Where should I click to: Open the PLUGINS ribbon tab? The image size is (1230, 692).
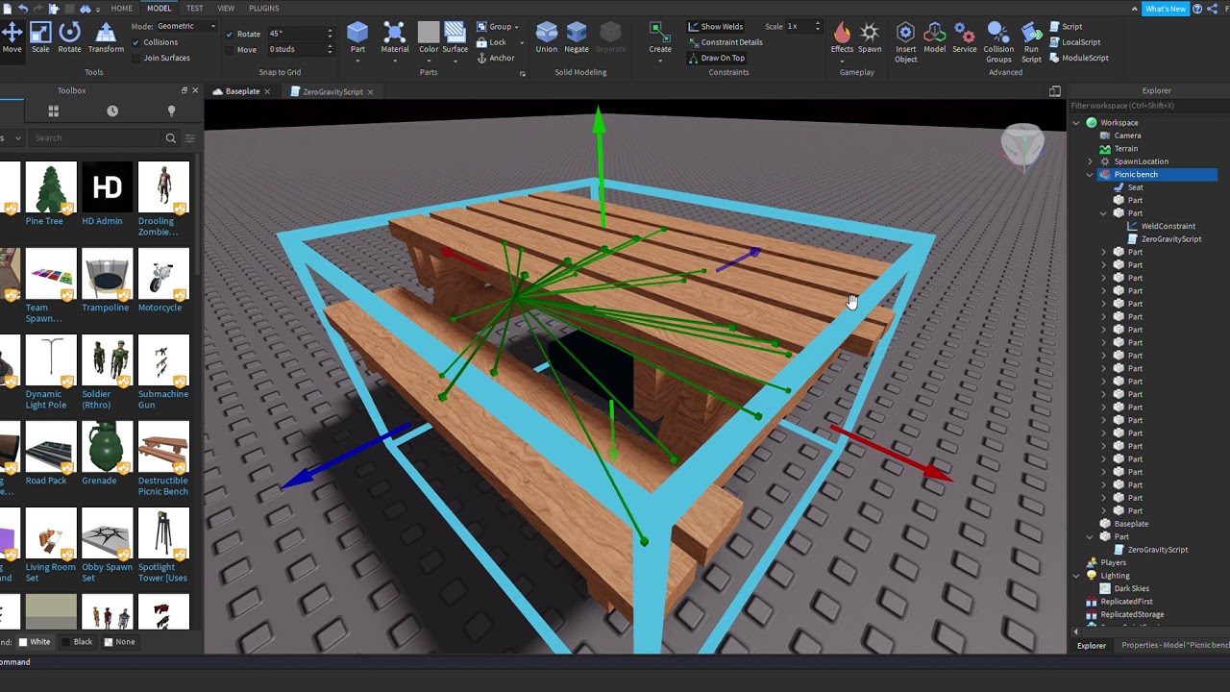point(264,9)
